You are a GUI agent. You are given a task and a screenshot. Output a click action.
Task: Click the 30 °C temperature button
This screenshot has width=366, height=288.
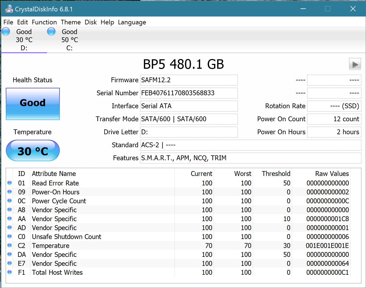pos(33,151)
